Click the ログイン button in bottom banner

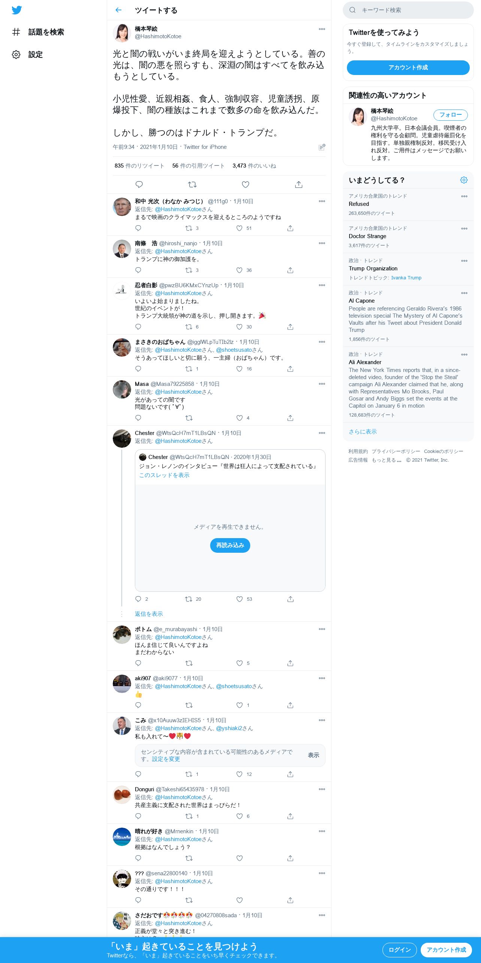400,950
